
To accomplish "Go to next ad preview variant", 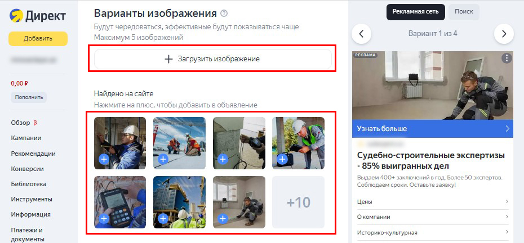I will click(x=504, y=34).
